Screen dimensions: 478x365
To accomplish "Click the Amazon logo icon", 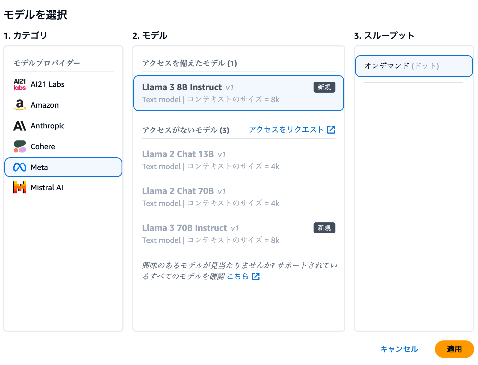I will (x=20, y=105).
